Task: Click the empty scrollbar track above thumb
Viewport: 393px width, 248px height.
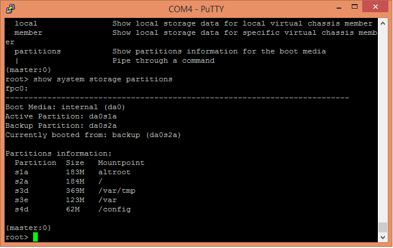Action: [383, 125]
